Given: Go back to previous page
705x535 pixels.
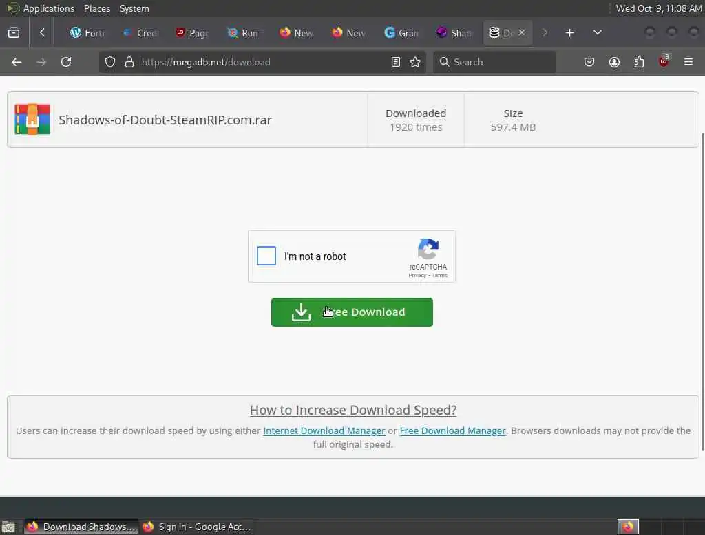Looking at the screenshot, I should click(x=17, y=62).
